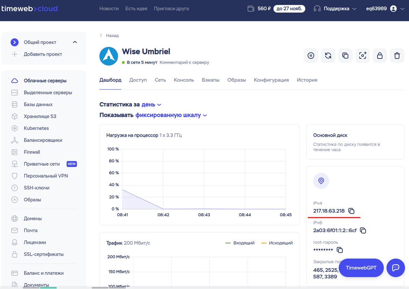Expand the eq63989 account menu
The width and height of the screenshot is (409, 289).
pyautogui.click(x=385, y=8)
